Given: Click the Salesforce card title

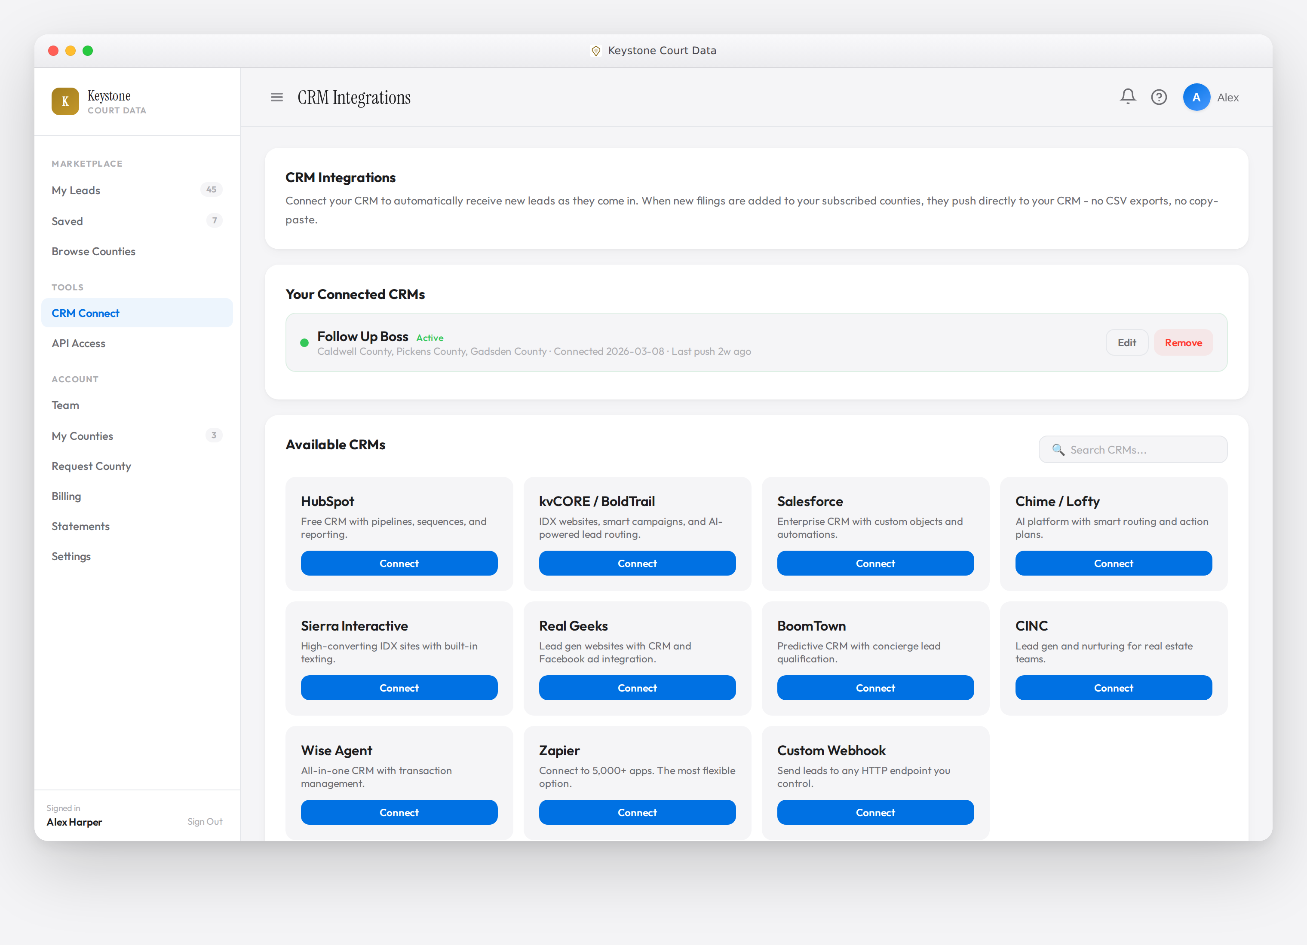Looking at the screenshot, I should 810,502.
